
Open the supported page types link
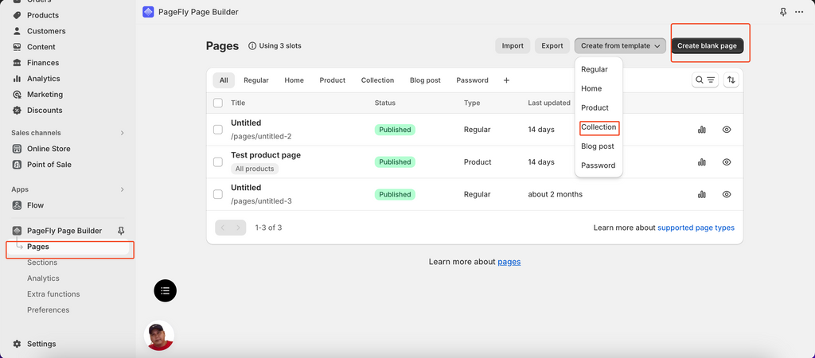[696, 228]
